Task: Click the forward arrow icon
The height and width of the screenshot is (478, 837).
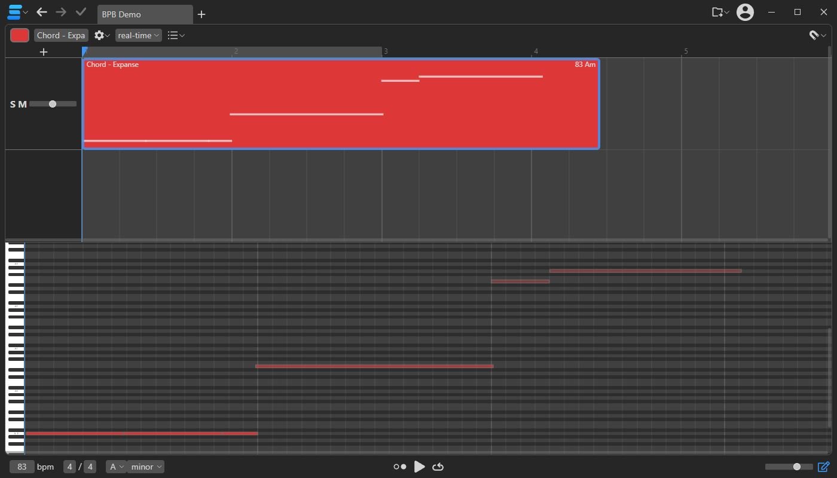Action: click(x=61, y=12)
